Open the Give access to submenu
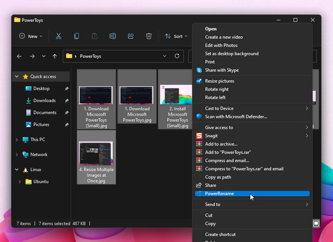Screen dimensions: 333x242 coord(252,128)
